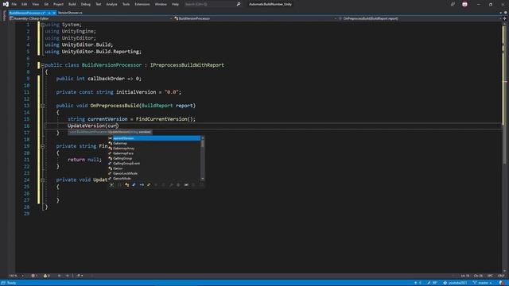Close the BuildVersionProcessor.cs tab
Viewport: 509px width, 286px height.
click(54, 13)
